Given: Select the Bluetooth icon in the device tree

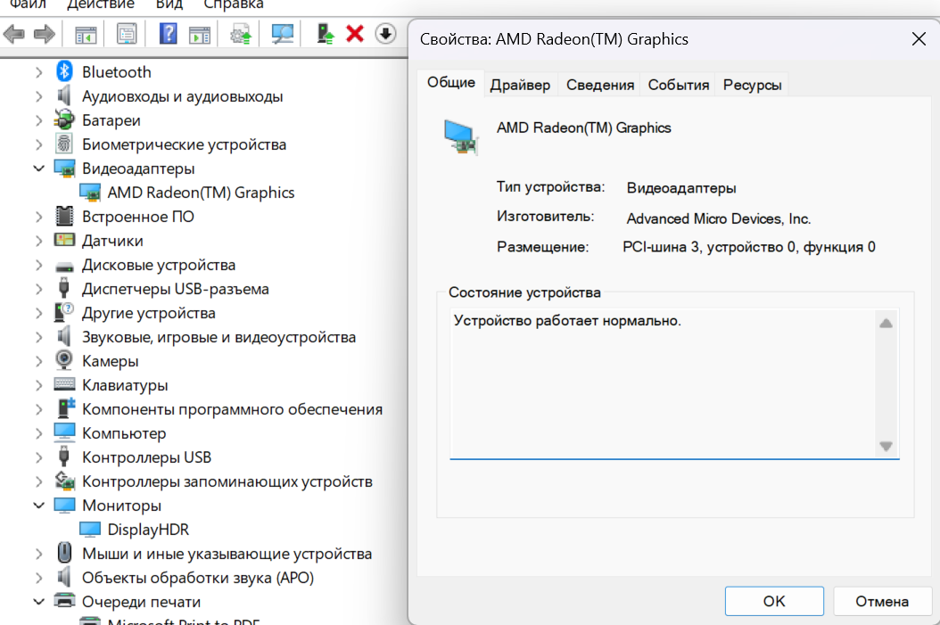Looking at the screenshot, I should [64, 71].
